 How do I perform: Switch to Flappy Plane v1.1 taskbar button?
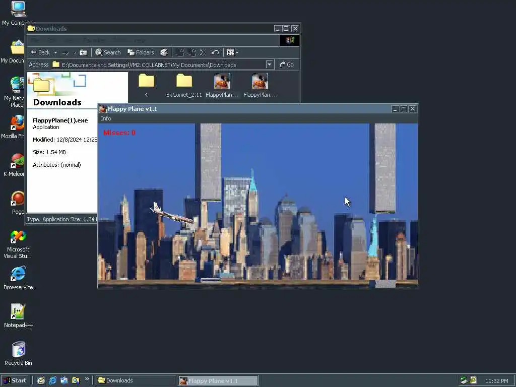(219, 381)
